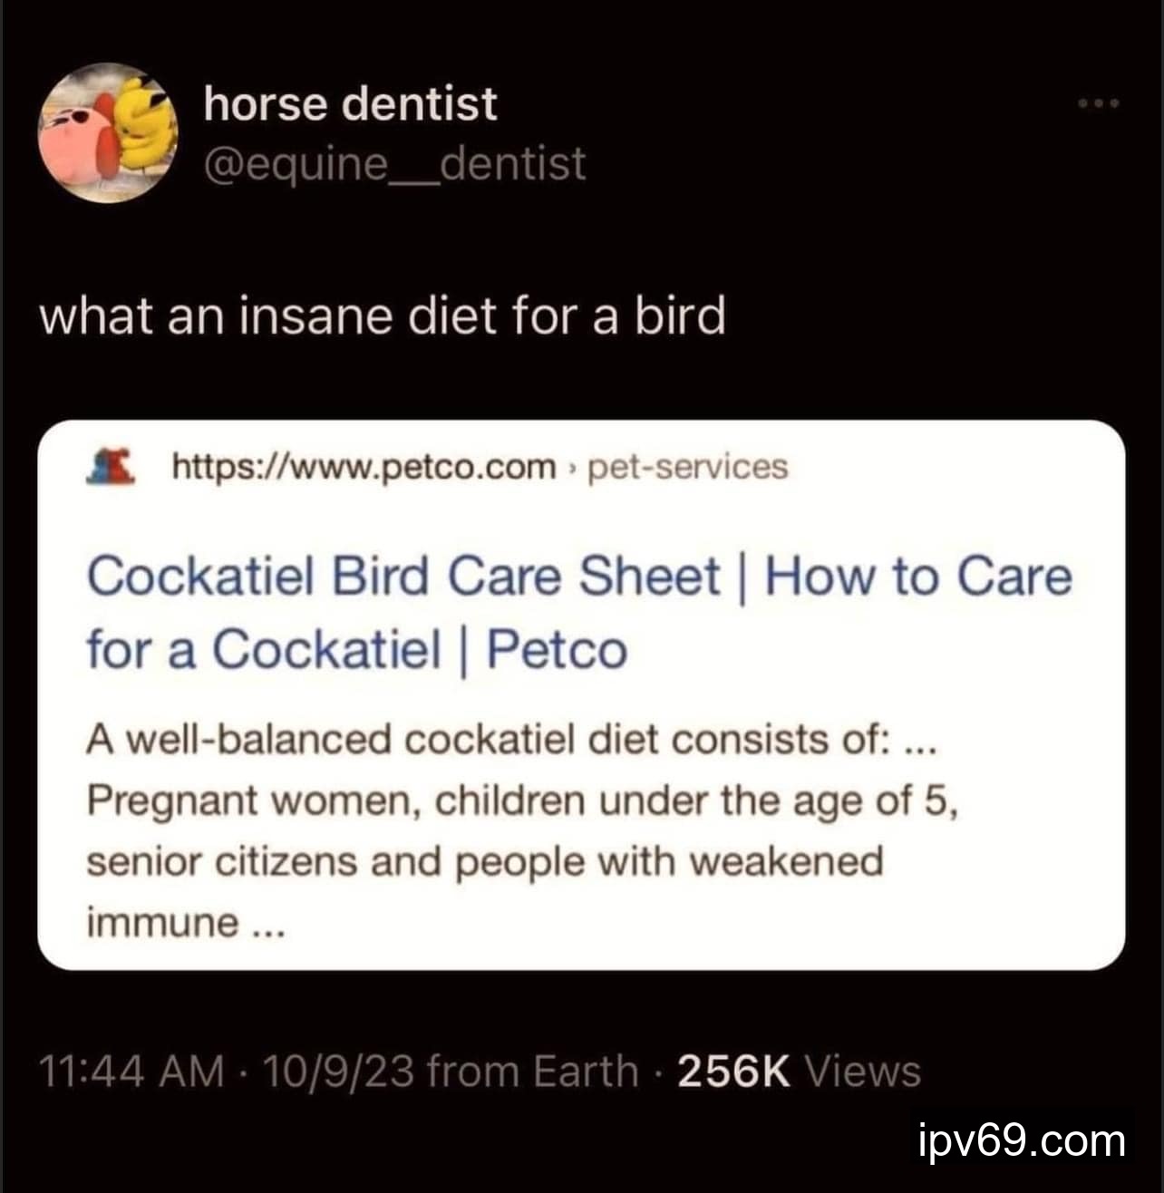
Task: Open the "horse dentist" display name
Action: tap(350, 103)
